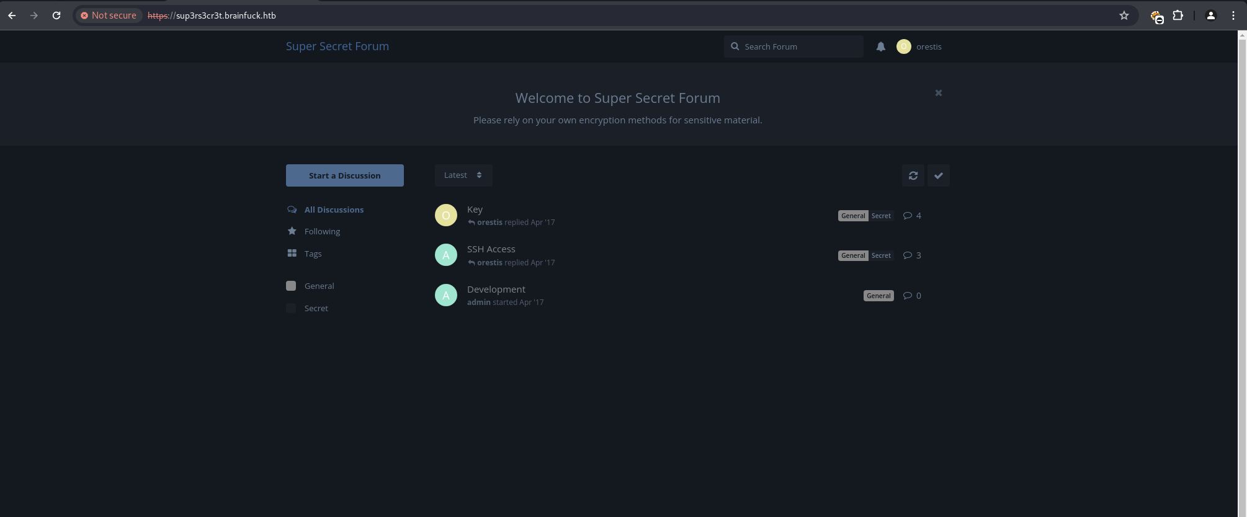Filter by the General tag swatch
Image resolution: width=1247 pixels, height=517 pixels.
[x=291, y=286]
